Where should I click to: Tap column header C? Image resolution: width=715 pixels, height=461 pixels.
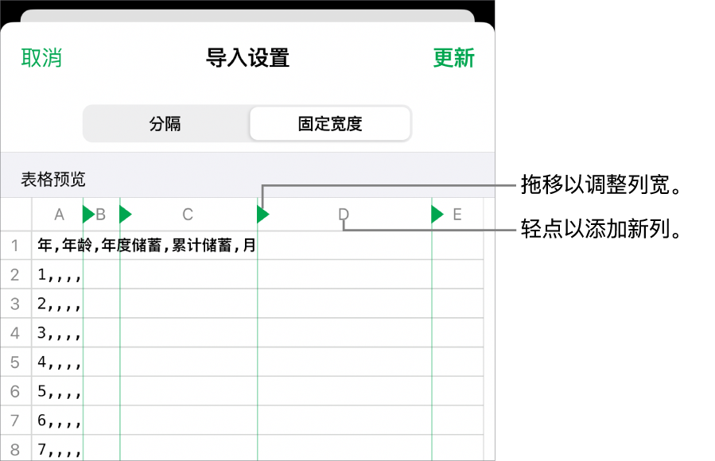[188, 215]
